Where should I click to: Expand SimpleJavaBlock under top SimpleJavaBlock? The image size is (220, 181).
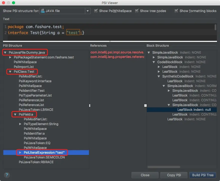(154, 57)
